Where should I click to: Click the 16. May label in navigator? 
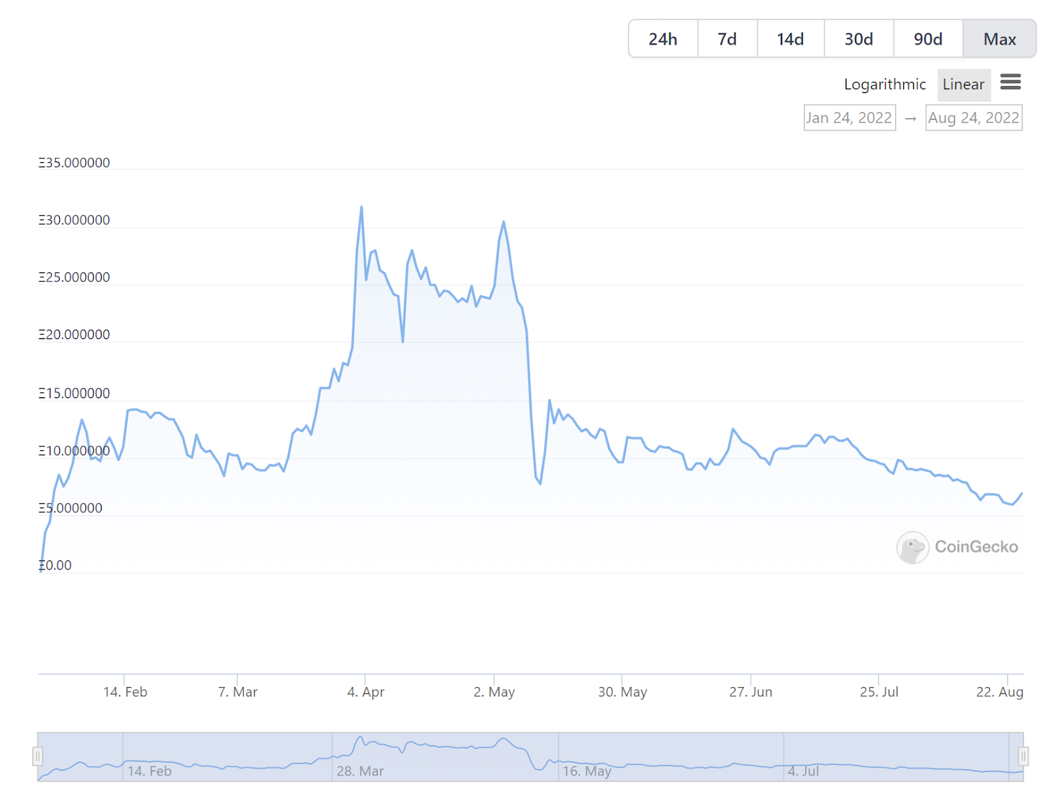[x=587, y=771]
